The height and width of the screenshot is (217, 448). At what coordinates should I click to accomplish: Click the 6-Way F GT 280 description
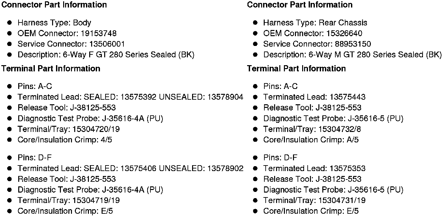[106, 55]
